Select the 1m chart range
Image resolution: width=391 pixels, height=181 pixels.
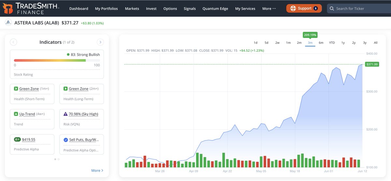[x=288, y=42]
